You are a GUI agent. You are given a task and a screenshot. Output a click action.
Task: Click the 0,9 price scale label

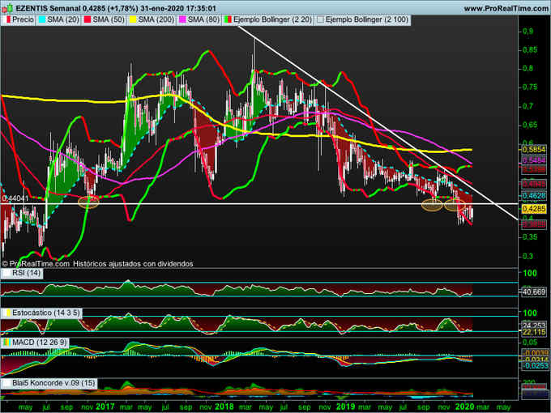[528, 31]
